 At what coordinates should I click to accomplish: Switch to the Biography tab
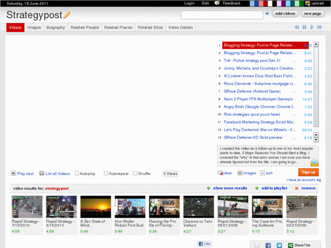pos(56,27)
